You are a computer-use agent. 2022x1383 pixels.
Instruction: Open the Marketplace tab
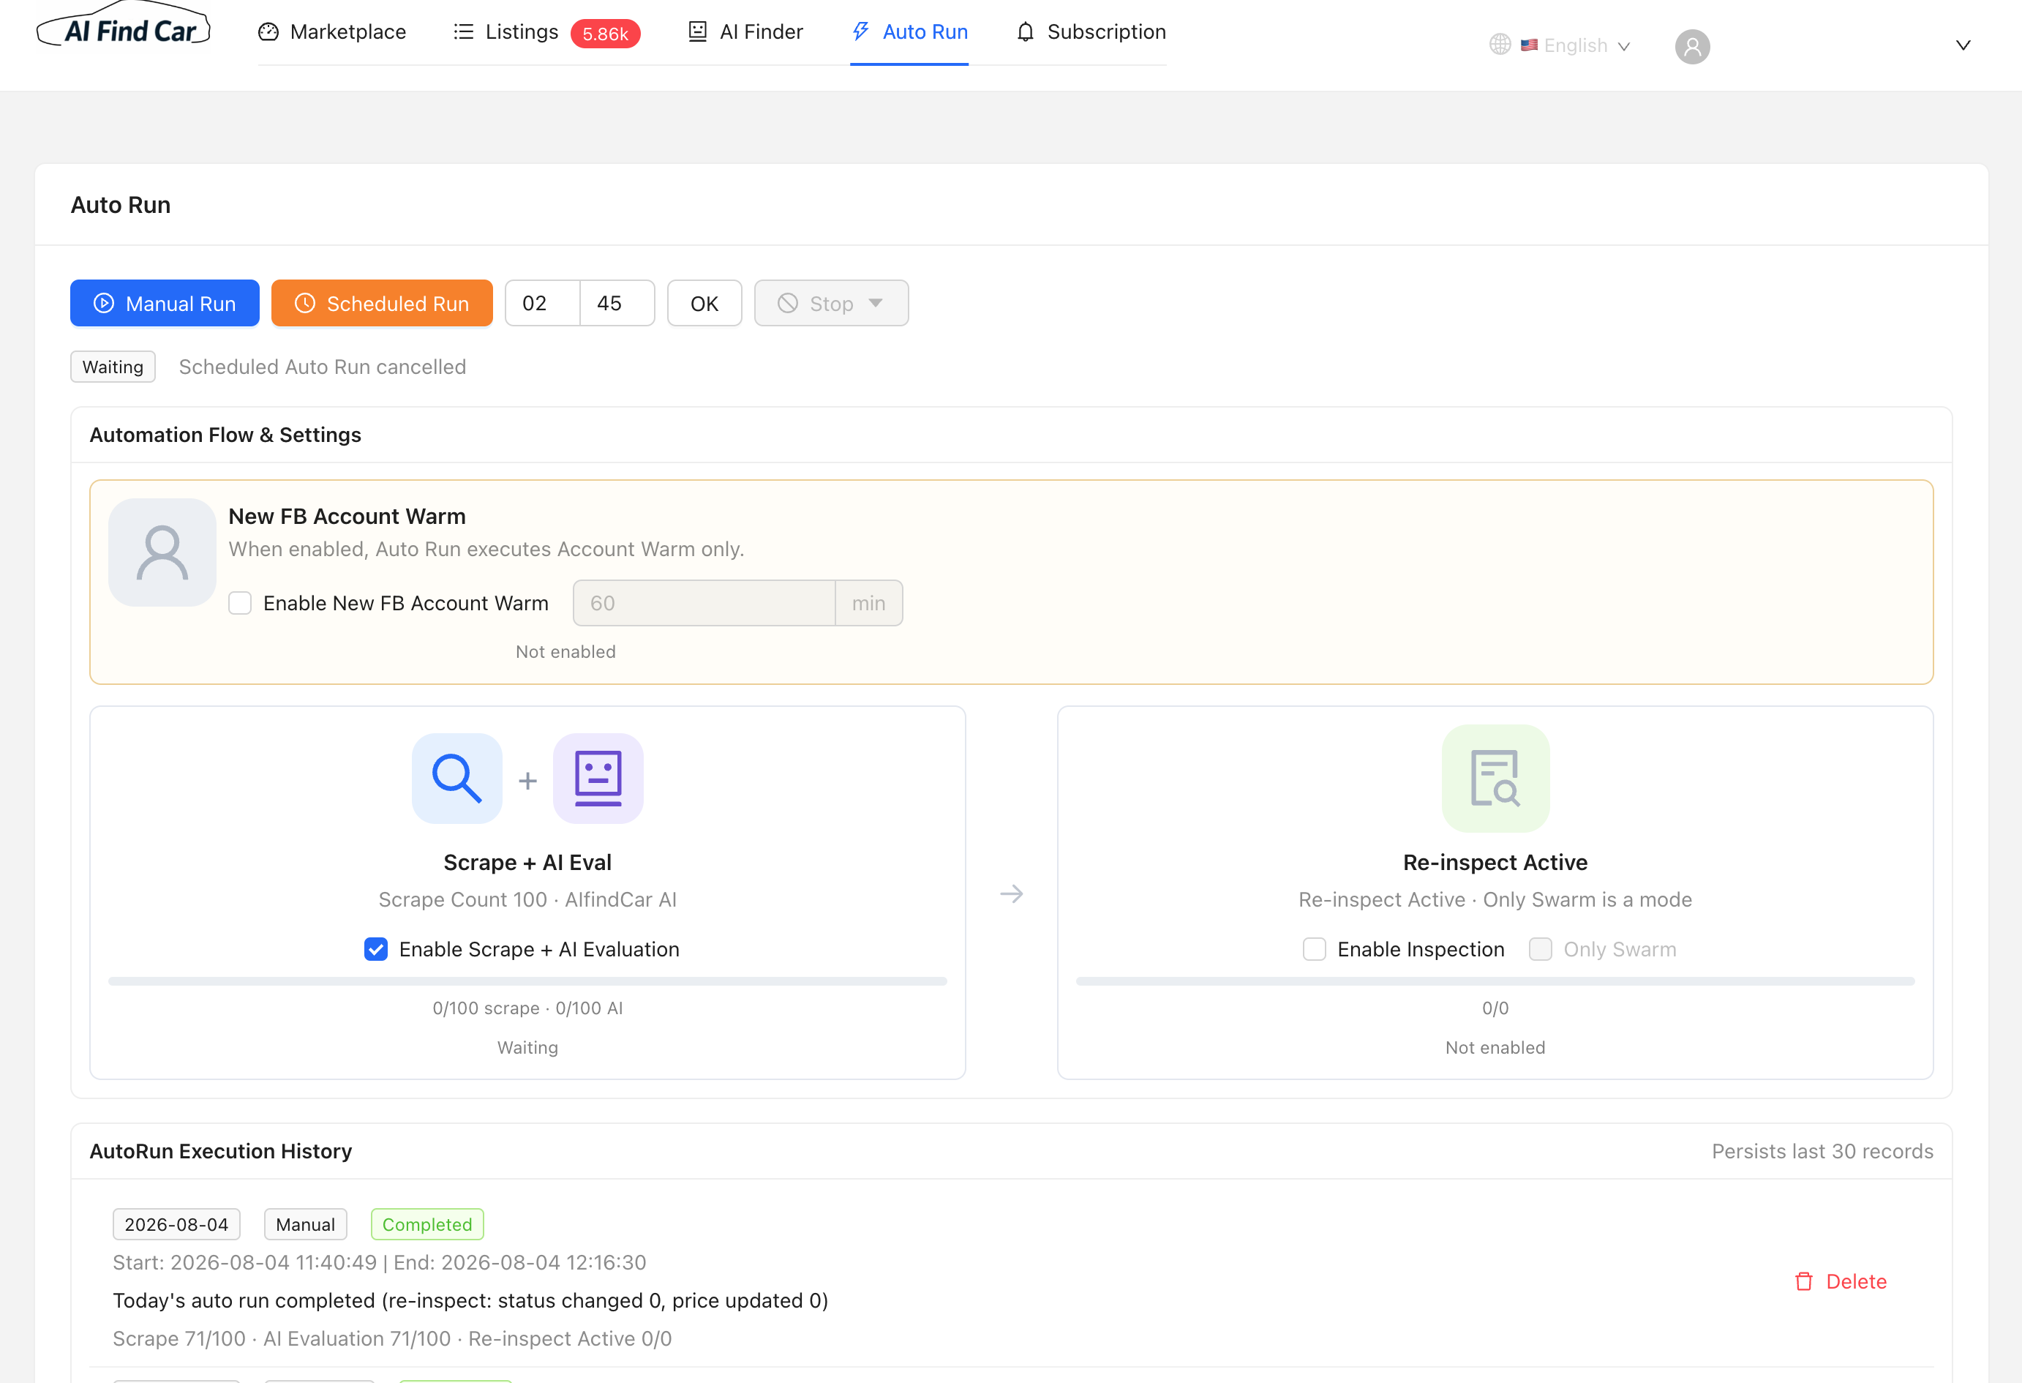click(332, 32)
